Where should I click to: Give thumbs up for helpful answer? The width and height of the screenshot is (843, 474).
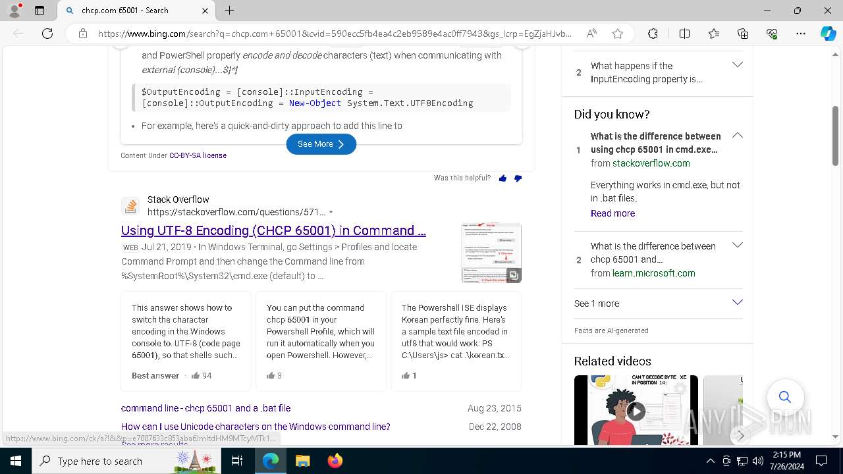(x=503, y=178)
